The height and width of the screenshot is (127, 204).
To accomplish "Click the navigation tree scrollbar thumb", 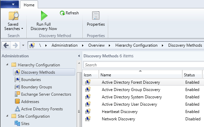I will 79,100.
